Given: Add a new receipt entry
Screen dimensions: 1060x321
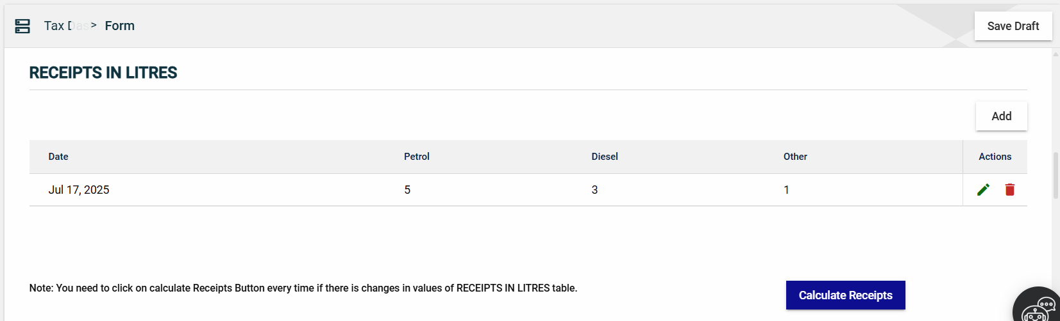Looking at the screenshot, I should (1001, 116).
